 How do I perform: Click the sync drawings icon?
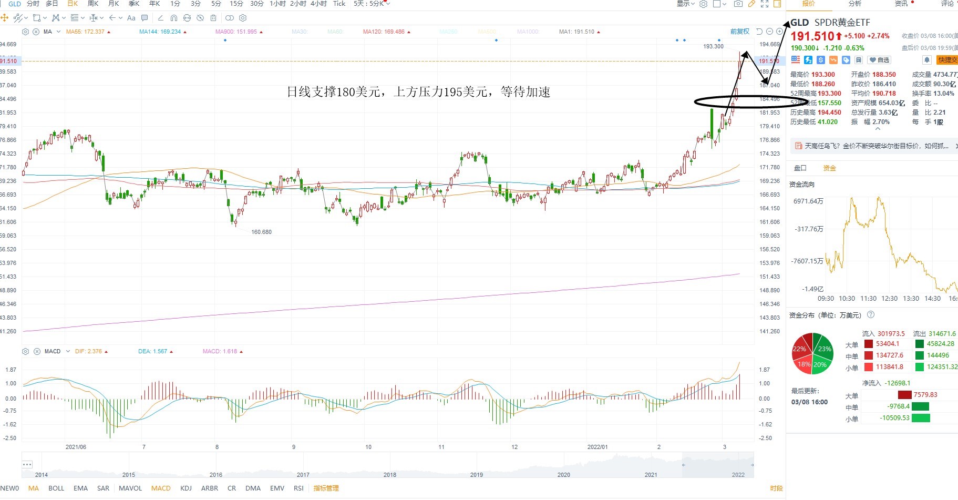click(187, 18)
